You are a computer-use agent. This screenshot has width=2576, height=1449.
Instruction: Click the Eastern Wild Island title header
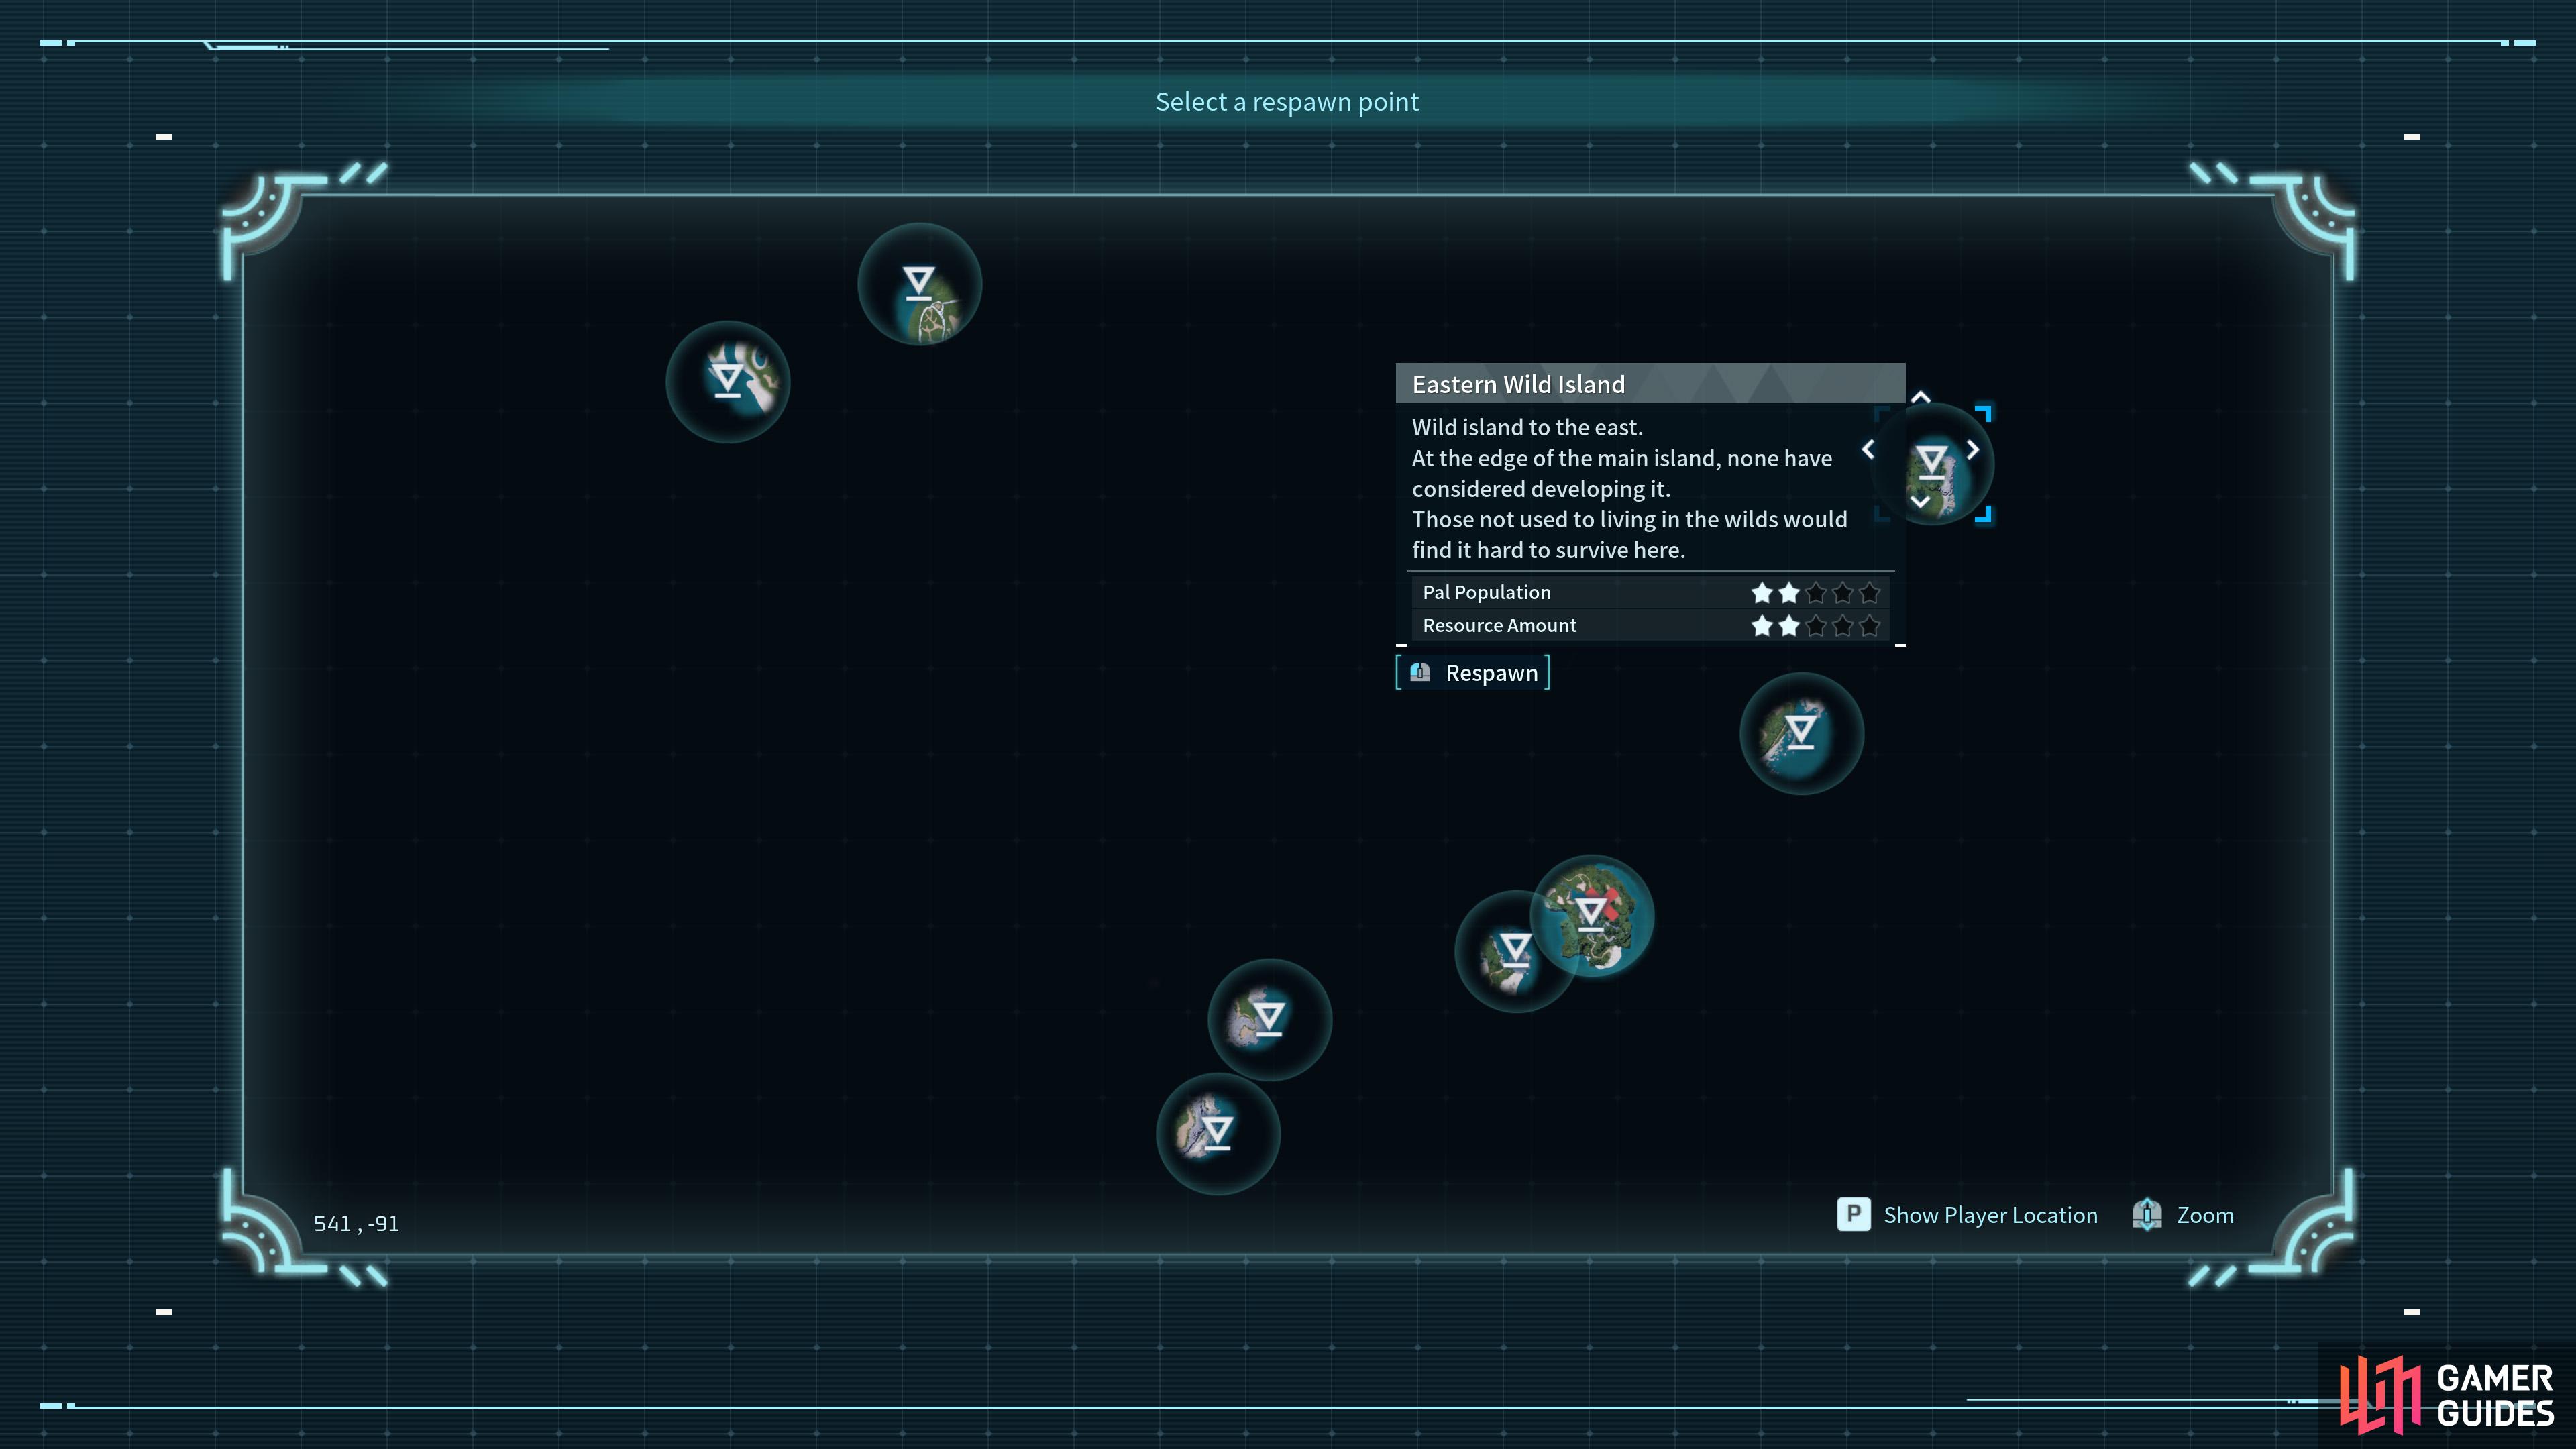tap(1650, 384)
